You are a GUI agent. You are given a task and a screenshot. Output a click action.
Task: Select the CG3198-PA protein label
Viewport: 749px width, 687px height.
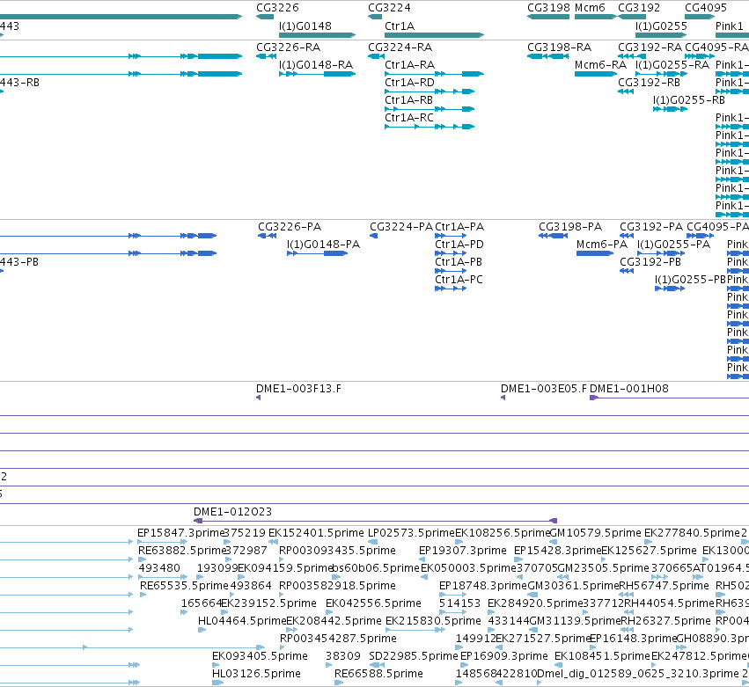570,227
